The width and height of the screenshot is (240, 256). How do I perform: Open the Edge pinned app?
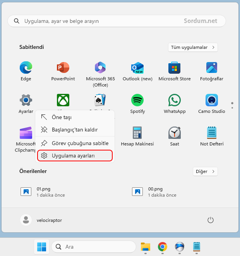click(26, 71)
